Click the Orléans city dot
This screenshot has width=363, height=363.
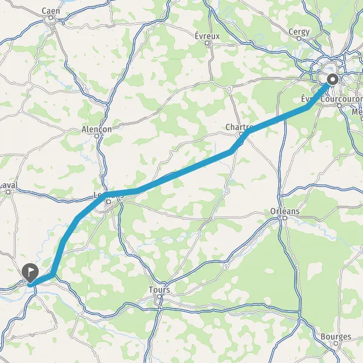pyautogui.click(x=285, y=218)
